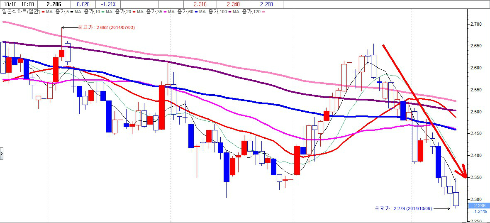
Task: Select the MA_종가,35 legend label
Action: [150, 12]
